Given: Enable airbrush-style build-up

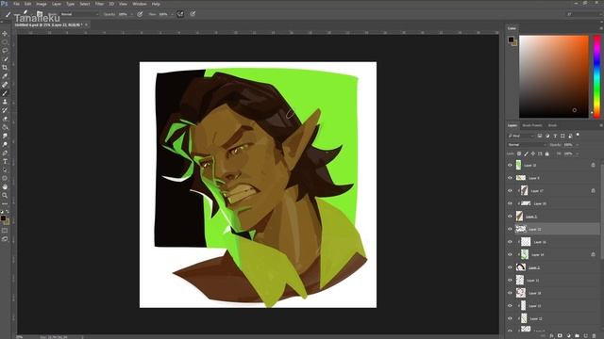Looking at the screenshot, I should click(x=180, y=14).
